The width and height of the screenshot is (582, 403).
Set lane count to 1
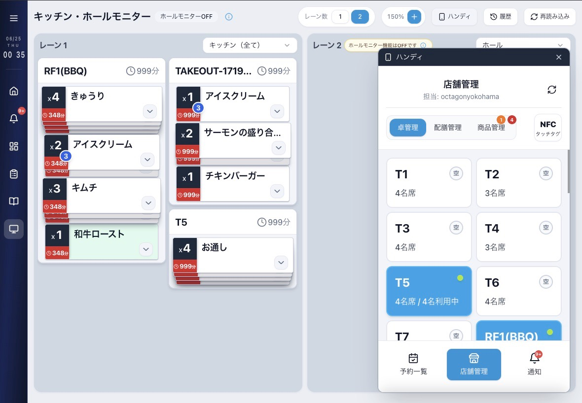coord(340,17)
